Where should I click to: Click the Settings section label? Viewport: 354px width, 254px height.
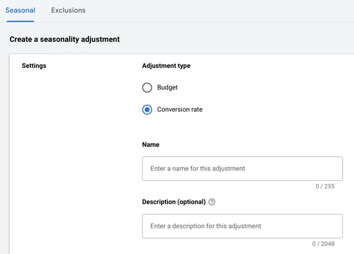coord(34,66)
